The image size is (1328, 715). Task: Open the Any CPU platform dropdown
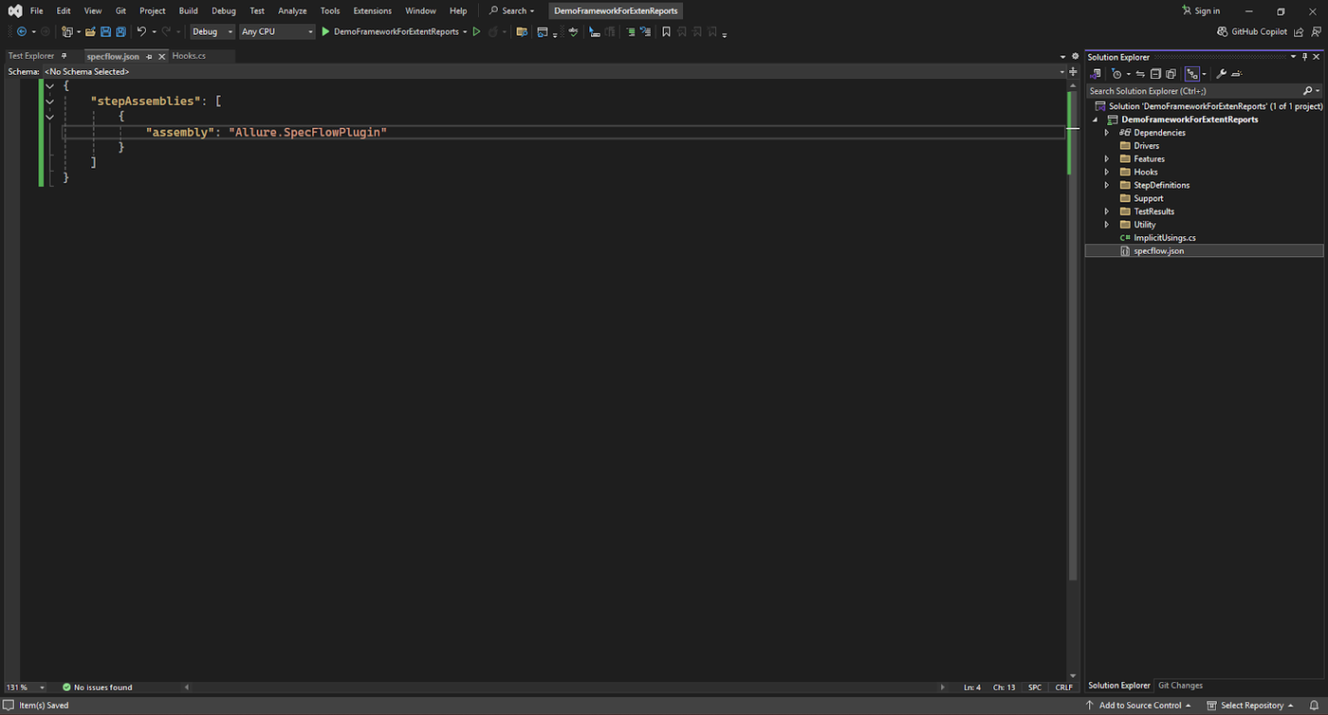coord(277,31)
